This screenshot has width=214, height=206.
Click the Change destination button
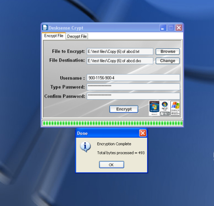tap(168, 61)
